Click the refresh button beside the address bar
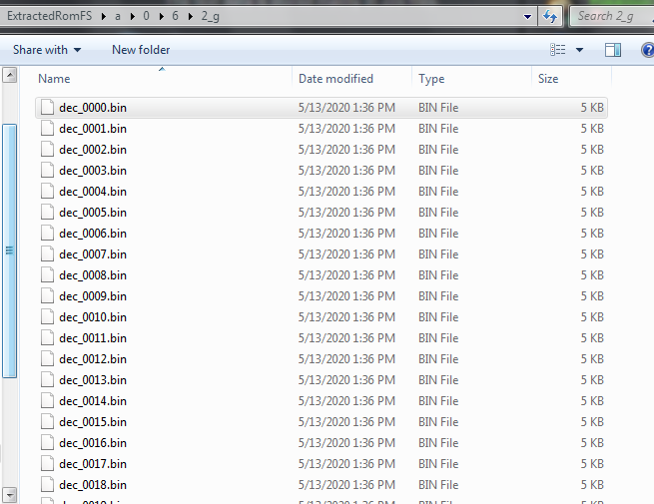The height and width of the screenshot is (504, 654). click(550, 16)
